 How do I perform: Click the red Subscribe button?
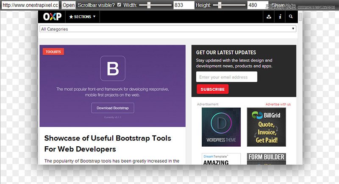pos(212,89)
